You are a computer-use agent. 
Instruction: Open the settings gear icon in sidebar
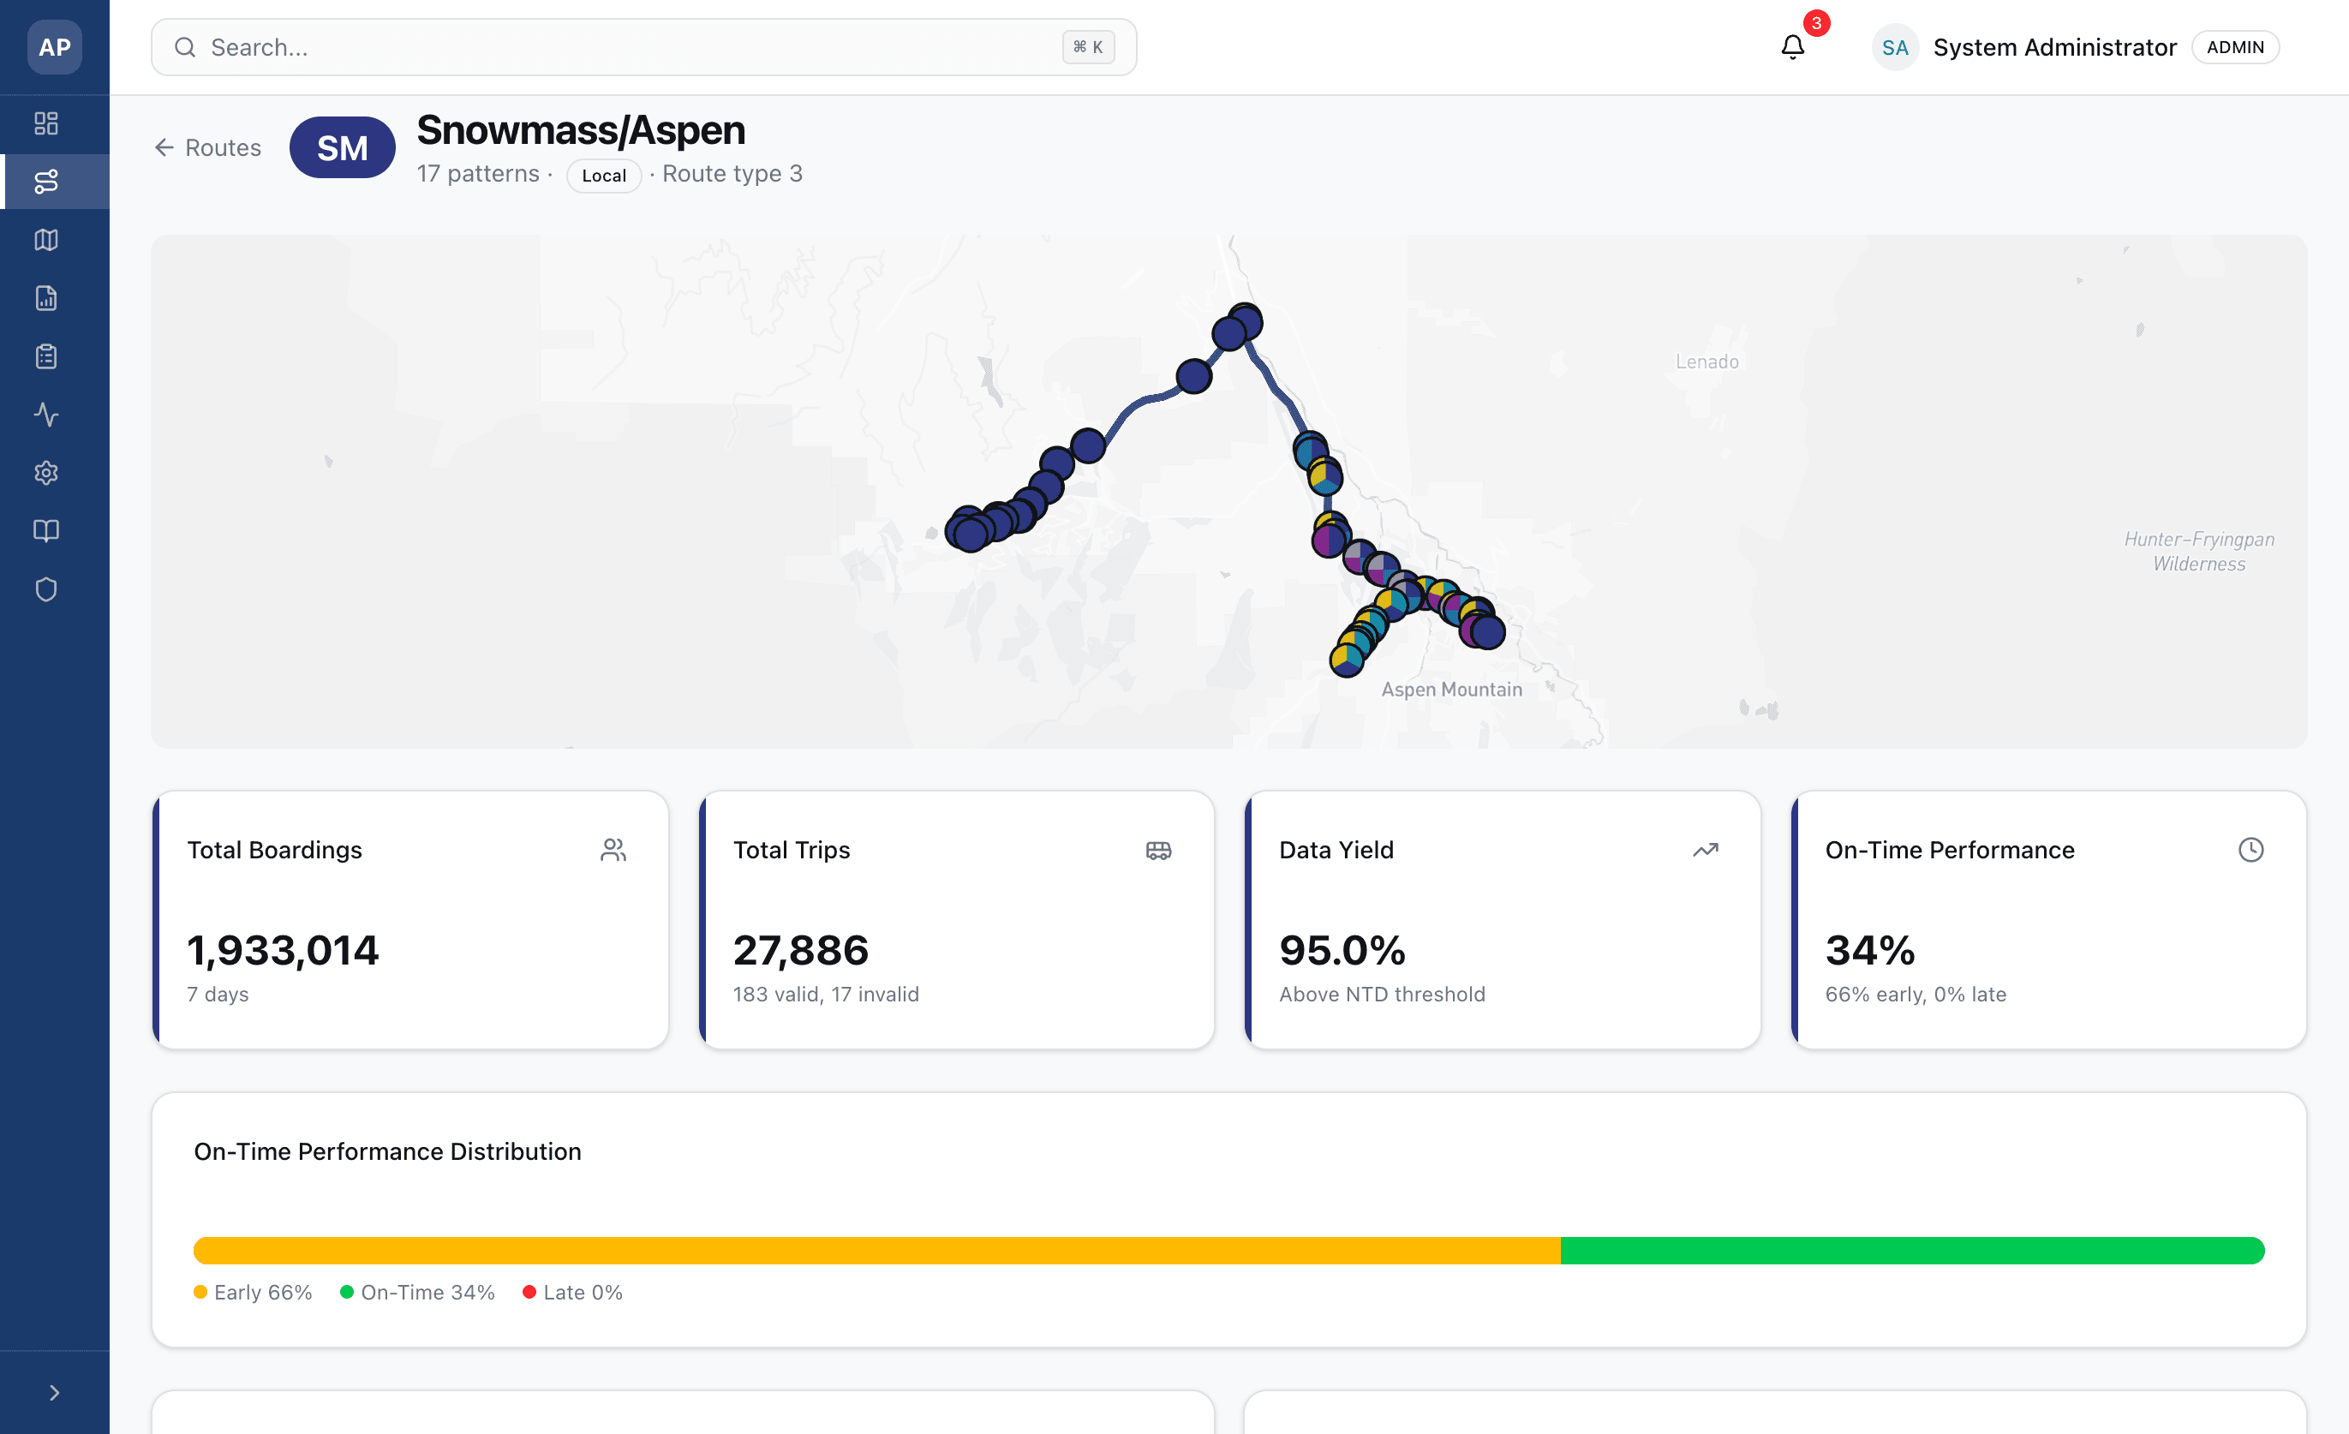(x=45, y=473)
